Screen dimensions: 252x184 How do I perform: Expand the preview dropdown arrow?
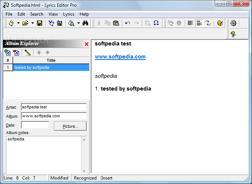tap(78, 23)
